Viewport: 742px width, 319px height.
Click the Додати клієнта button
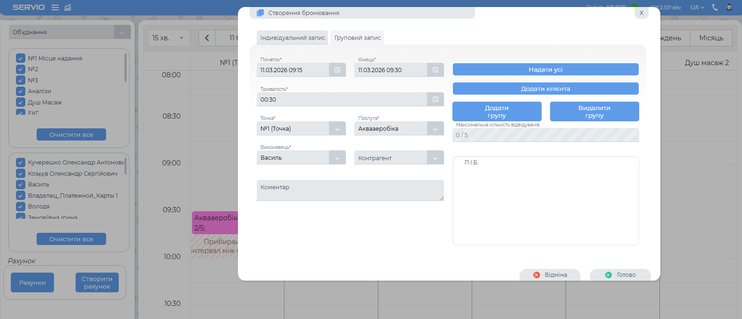tap(545, 89)
